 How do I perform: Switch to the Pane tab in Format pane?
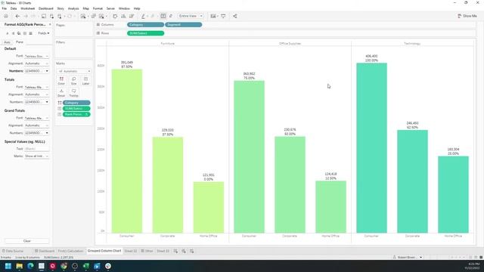pyautogui.click(x=20, y=42)
